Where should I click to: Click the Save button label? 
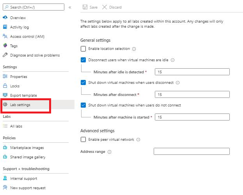pos(94,7)
